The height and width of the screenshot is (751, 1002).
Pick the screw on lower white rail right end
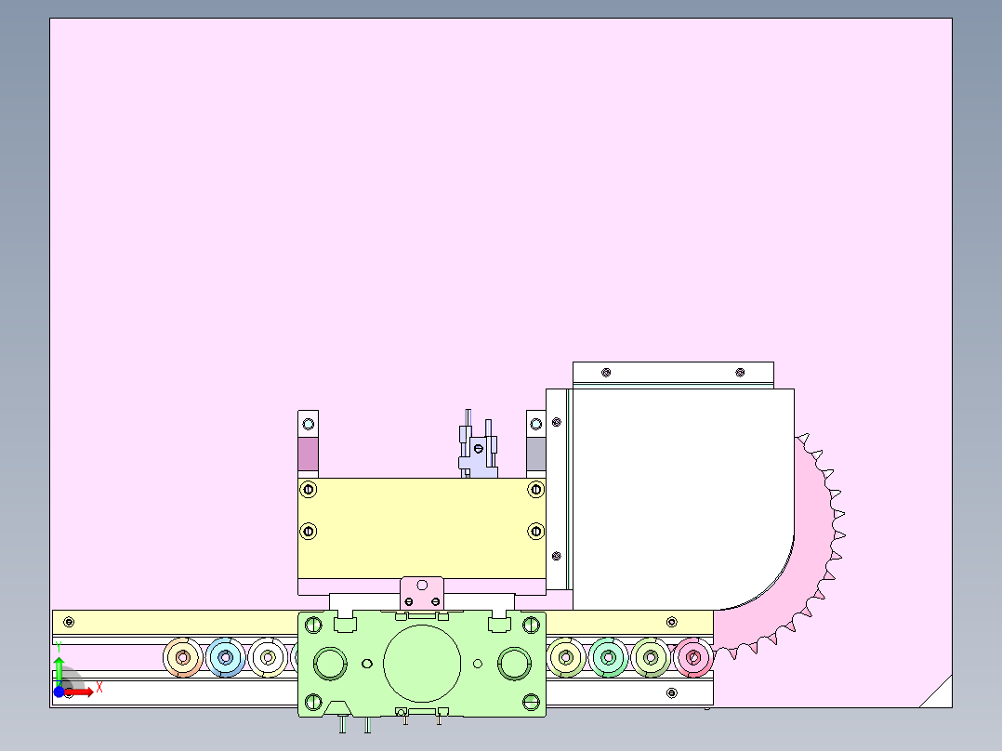pos(672,692)
